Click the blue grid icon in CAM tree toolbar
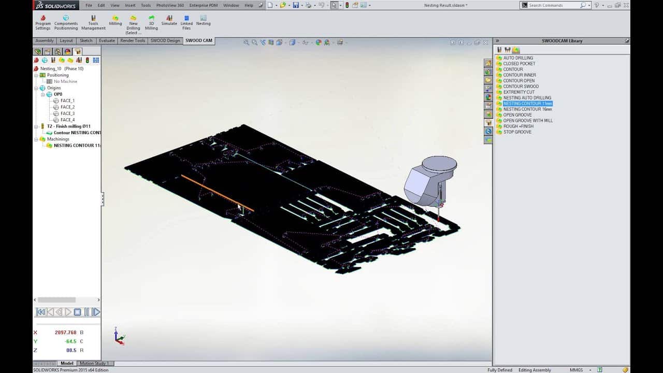 pos(96,60)
